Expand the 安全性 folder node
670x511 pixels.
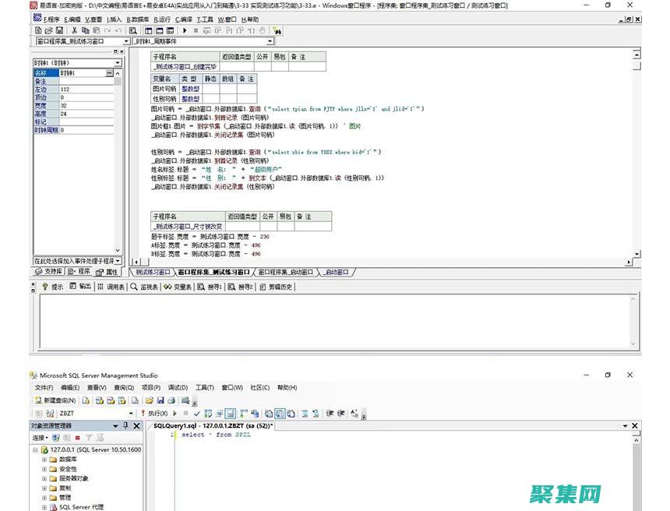point(45,469)
